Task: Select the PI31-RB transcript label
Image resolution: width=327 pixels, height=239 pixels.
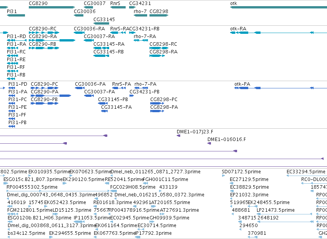Action: coord(16,75)
